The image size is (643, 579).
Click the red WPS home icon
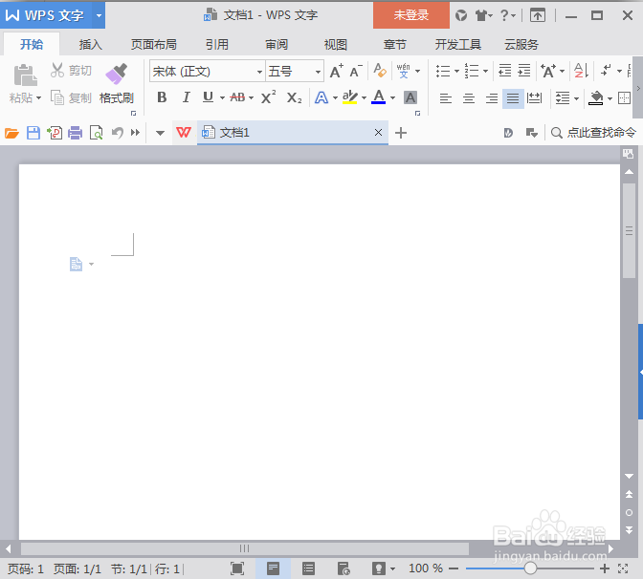(184, 133)
